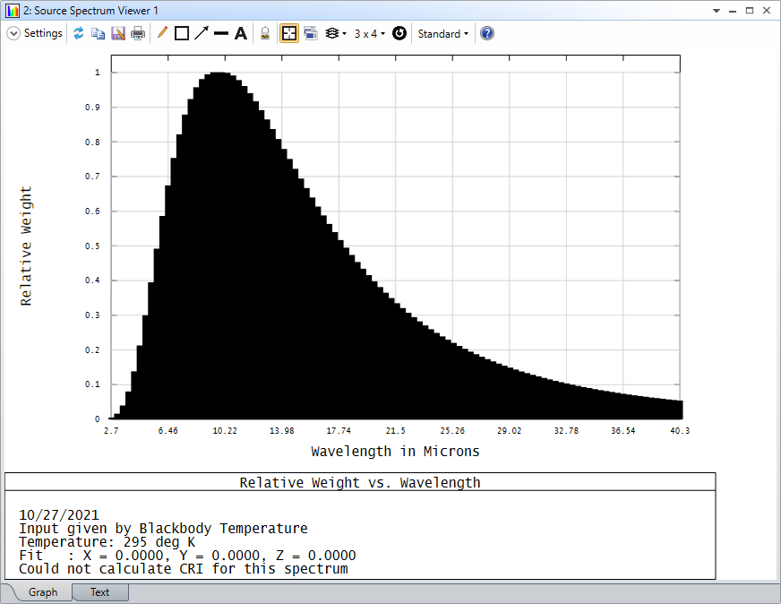Expand the Settings chevron button
Image resolution: width=781 pixels, height=604 pixels.
(x=13, y=33)
